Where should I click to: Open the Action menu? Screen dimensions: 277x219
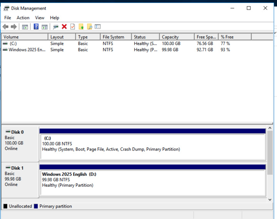(23, 18)
